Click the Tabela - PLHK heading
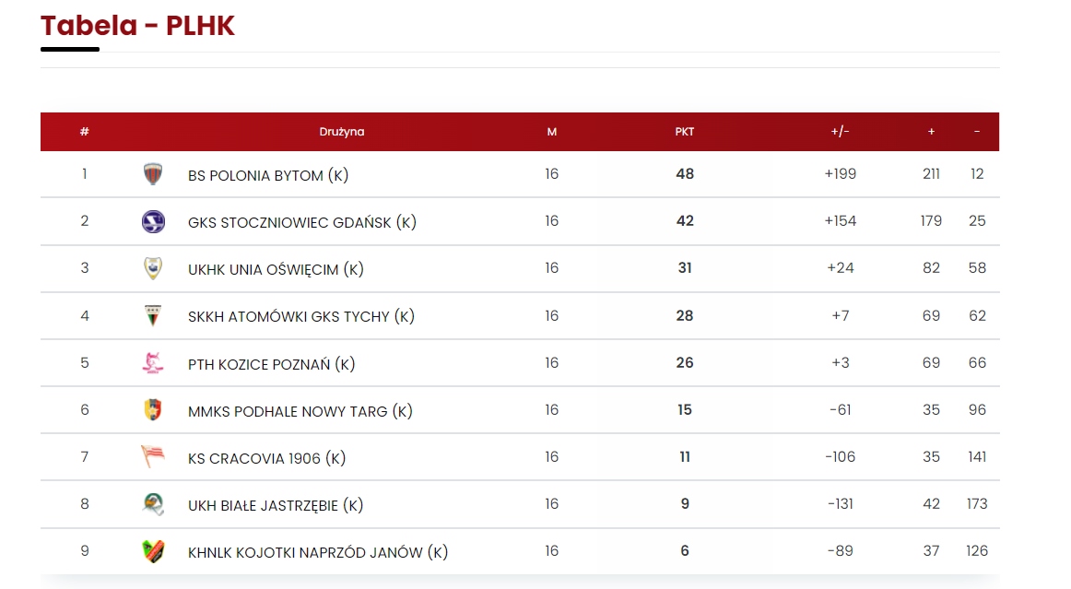Viewport: 1071px width, 589px height. point(138,26)
